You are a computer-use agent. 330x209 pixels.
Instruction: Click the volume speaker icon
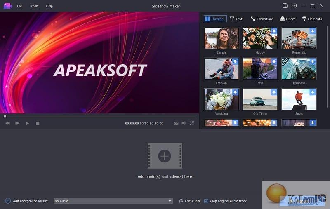[184, 123]
